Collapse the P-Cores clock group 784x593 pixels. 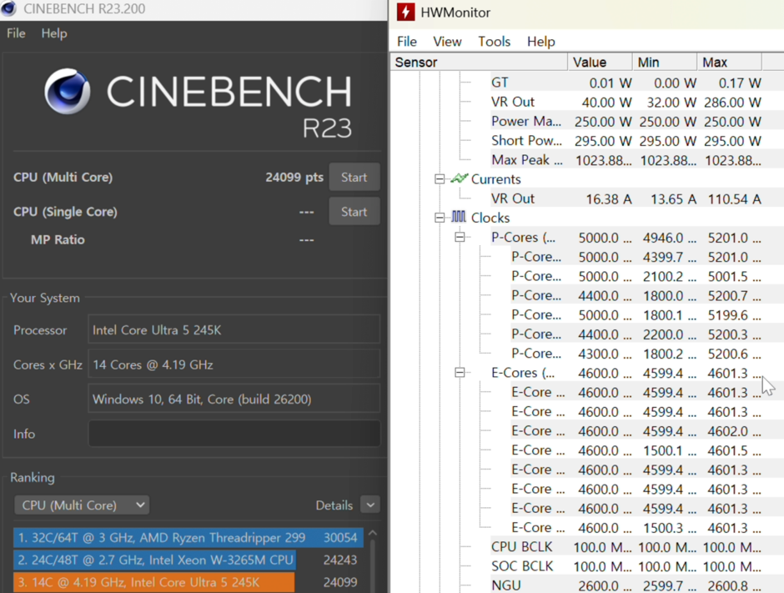click(x=460, y=237)
